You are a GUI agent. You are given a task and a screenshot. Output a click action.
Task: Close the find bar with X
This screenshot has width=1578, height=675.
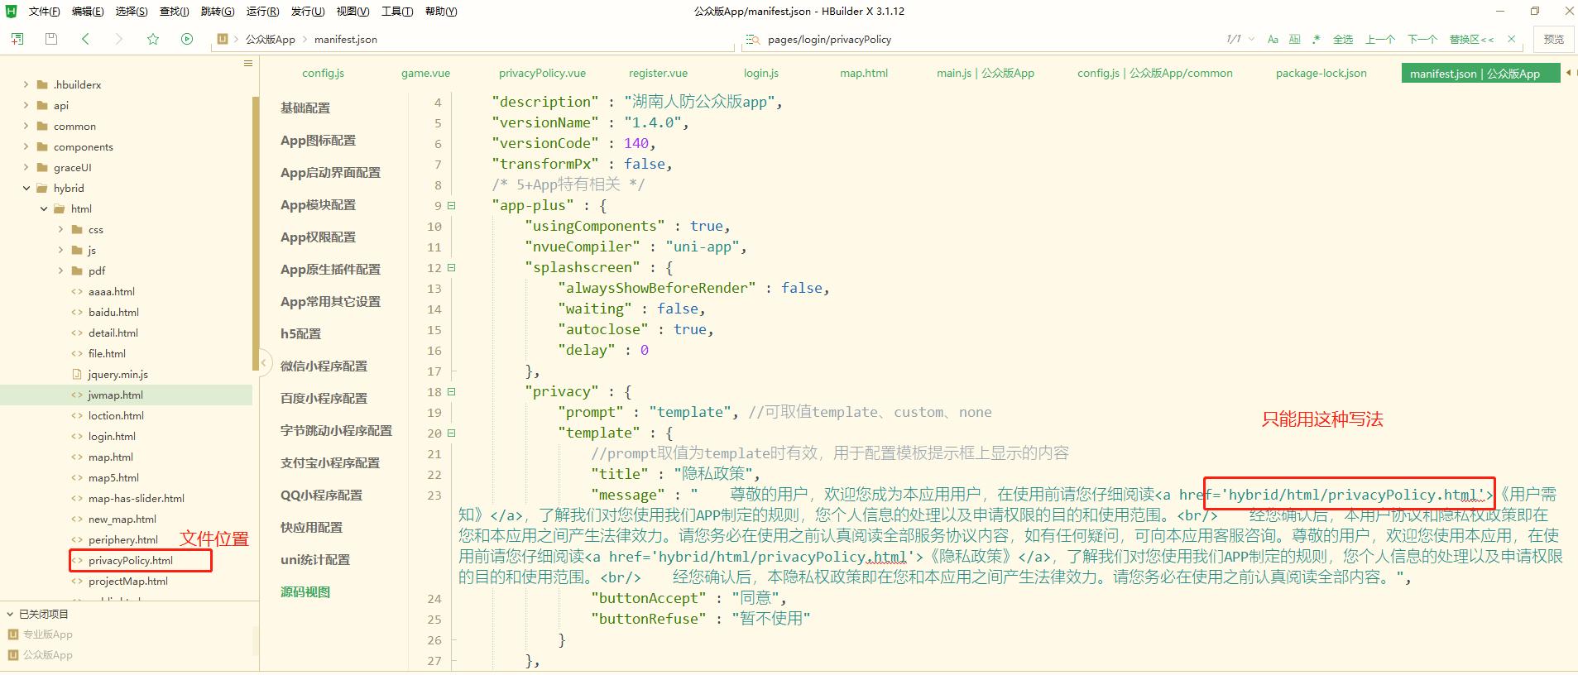[1512, 39]
